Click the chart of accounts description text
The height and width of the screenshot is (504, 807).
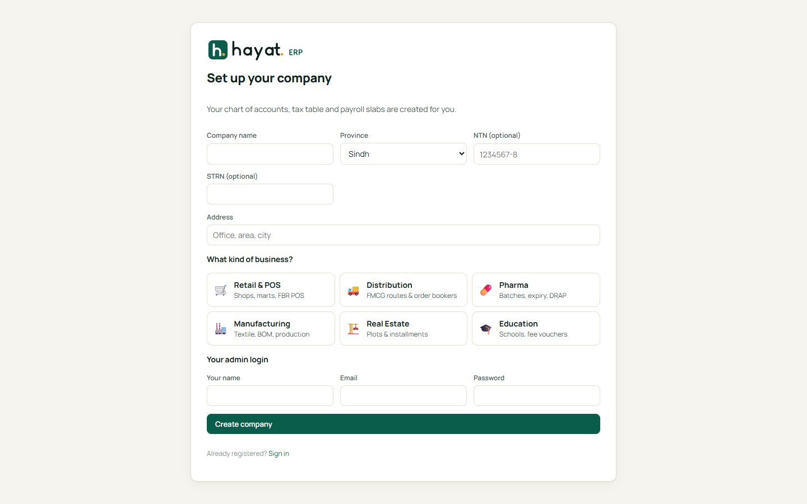[x=332, y=109]
